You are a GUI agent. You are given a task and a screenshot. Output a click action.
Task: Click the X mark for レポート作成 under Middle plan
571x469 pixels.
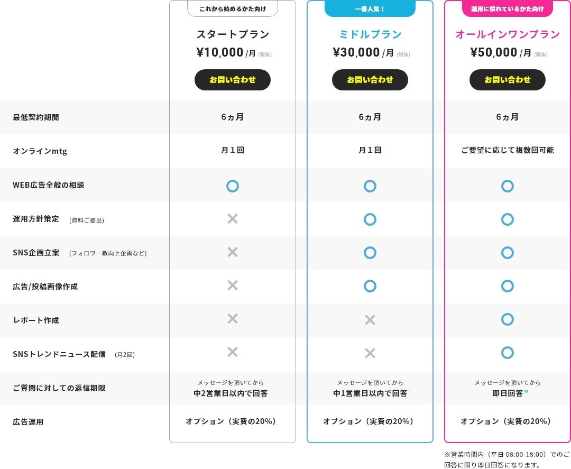coord(370,320)
